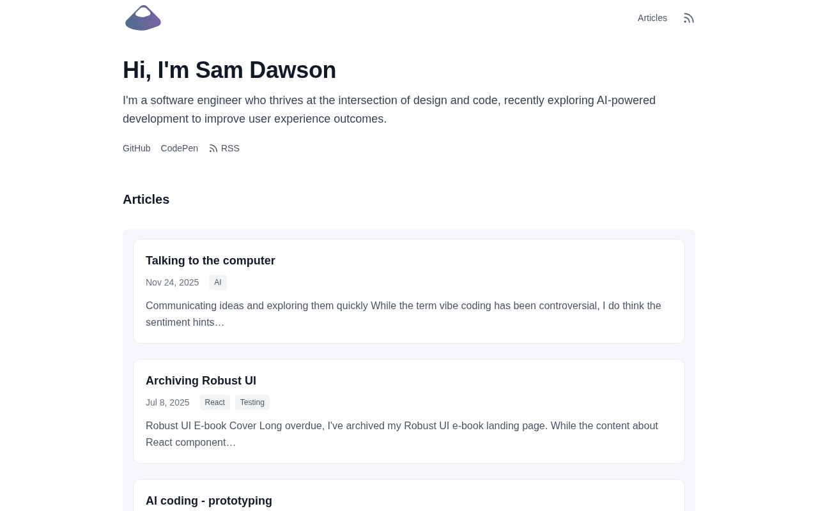
Task: Open Articles in the top navigation
Action: pyautogui.click(x=652, y=18)
